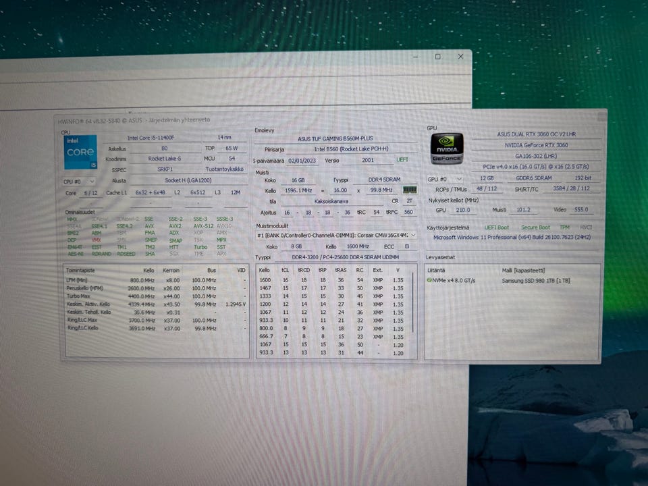Click the Intel Core i5 logo
Screen dimensions: 648x486
point(80,152)
